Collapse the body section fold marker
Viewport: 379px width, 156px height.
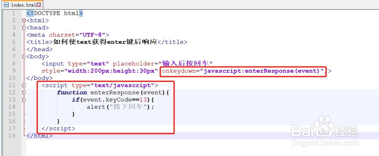23,57
